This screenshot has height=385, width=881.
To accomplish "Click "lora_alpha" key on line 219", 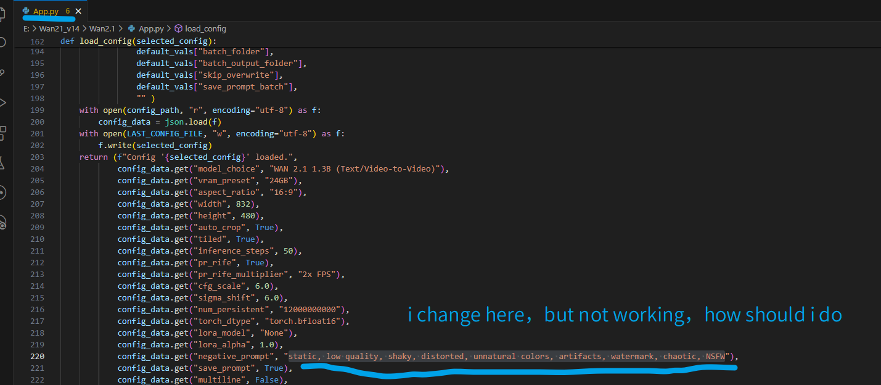I will (x=221, y=345).
